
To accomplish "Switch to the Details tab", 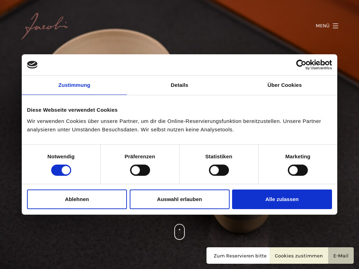I will pyautogui.click(x=179, y=85).
